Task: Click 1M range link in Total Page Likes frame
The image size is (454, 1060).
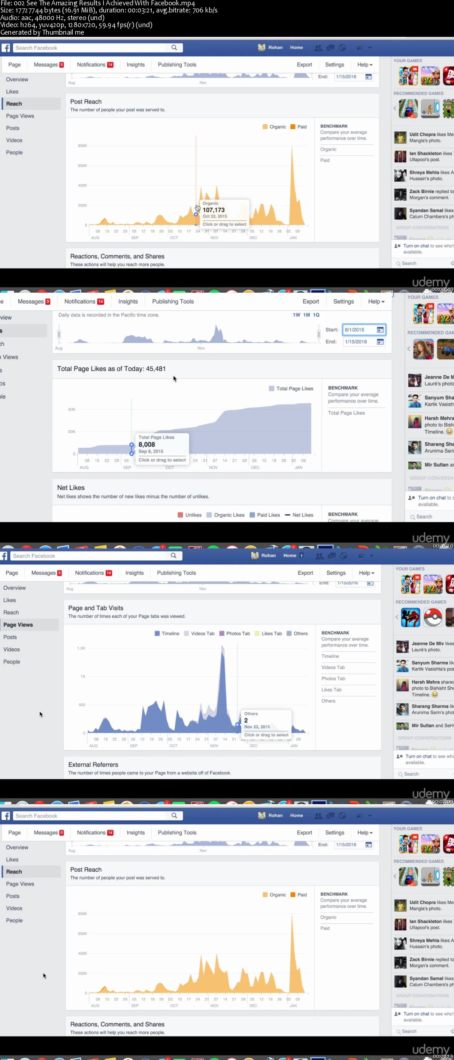Action: point(306,315)
